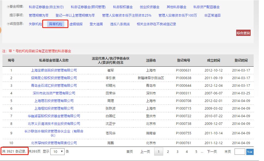
Task: Open 华融渝富股权投资基金管理有限公司 link
Action: [x=54, y=116]
